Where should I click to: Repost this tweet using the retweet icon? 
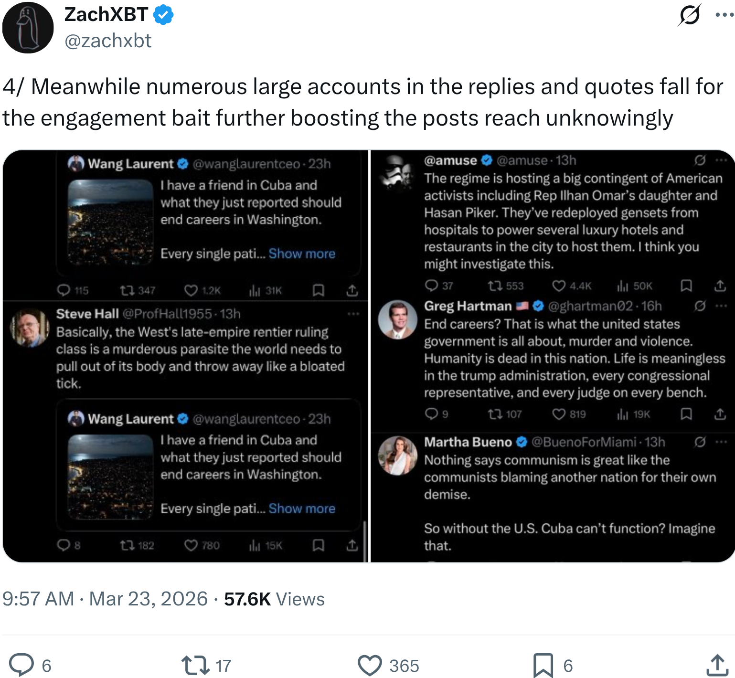(x=195, y=665)
